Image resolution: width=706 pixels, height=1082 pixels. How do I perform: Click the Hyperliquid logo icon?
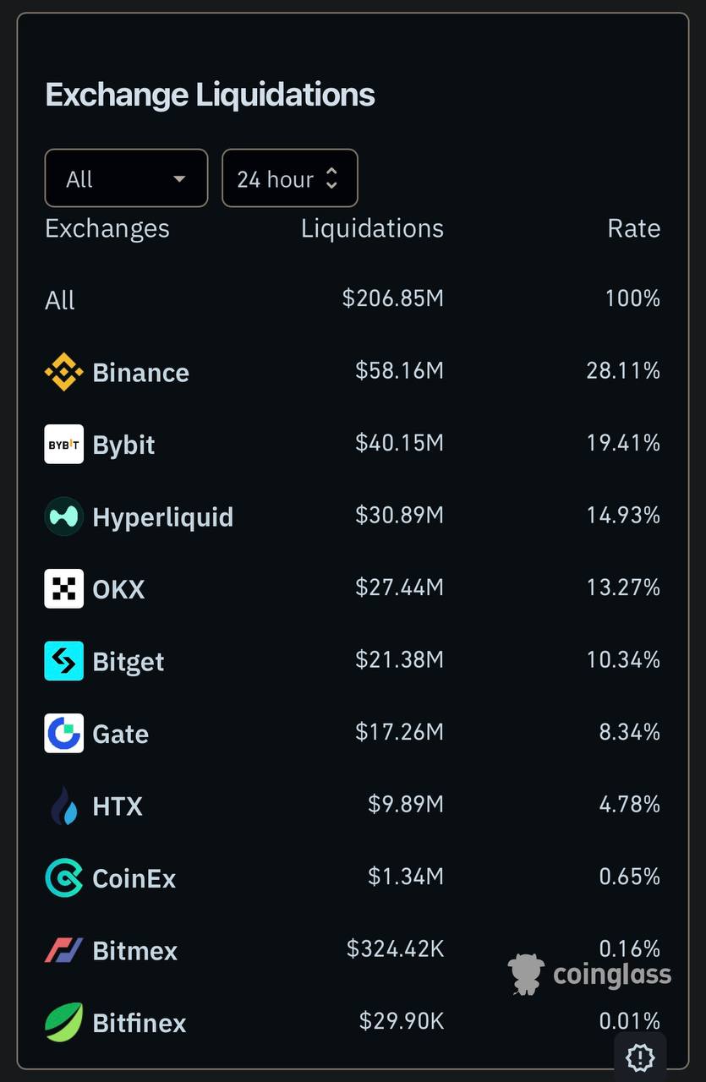coord(63,516)
